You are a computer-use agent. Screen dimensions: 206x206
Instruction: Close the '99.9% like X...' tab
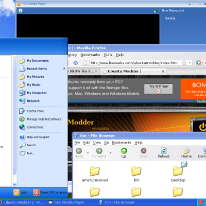(x=96, y=71)
